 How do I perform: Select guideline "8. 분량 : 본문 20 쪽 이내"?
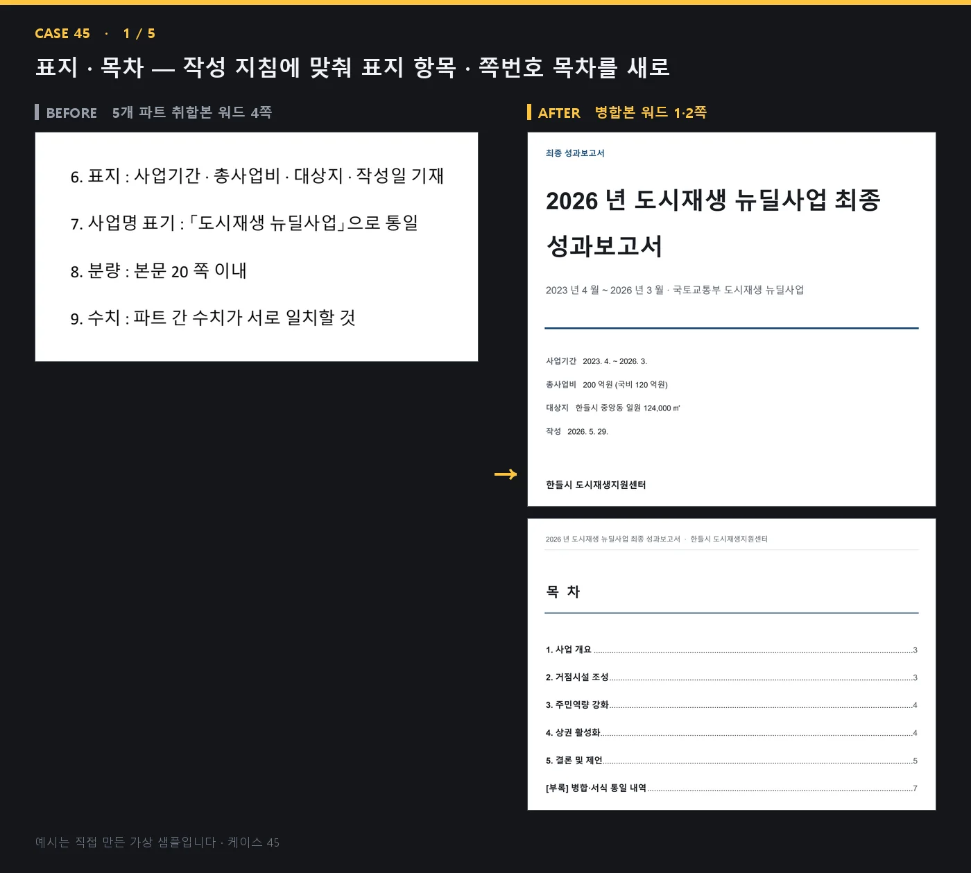pyautogui.click(x=158, y=270)
